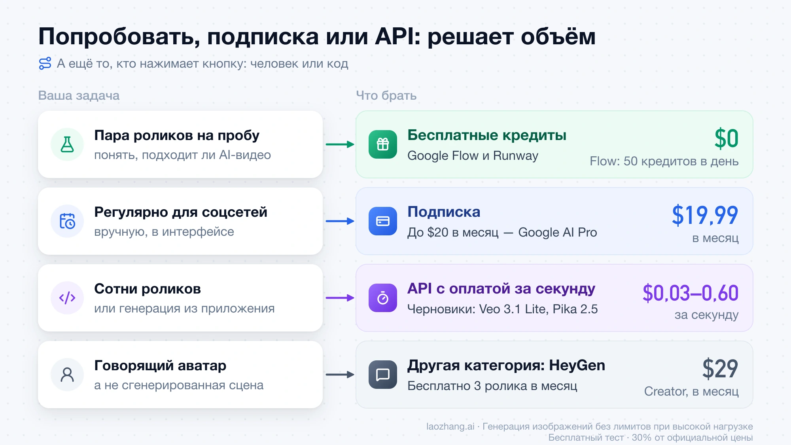791x445 pixels.
Task: Click the green gift box icon
Action: pyautogui.click(x=383, y=144)
